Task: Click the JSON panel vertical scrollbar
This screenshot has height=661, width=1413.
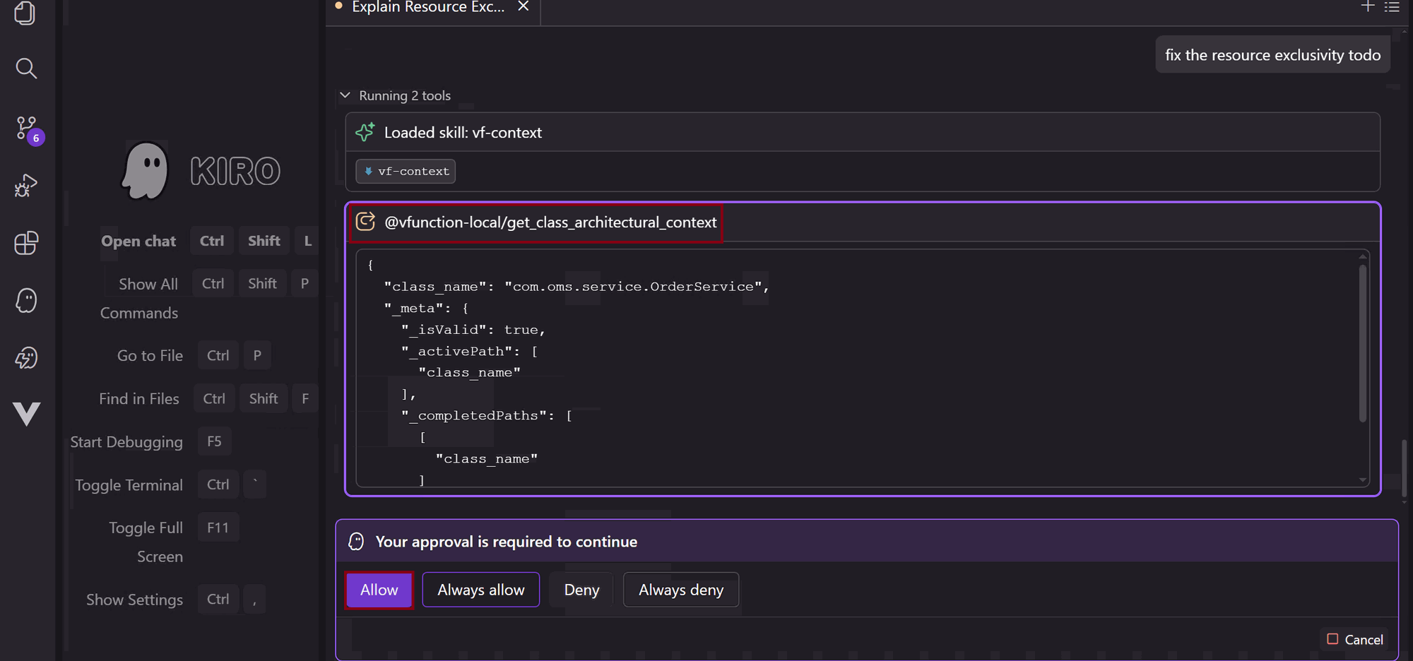Action: (x=1363, y=343)
